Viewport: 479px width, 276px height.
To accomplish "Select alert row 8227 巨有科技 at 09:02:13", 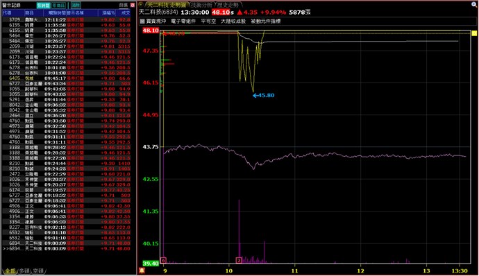I will coord(66,227).
